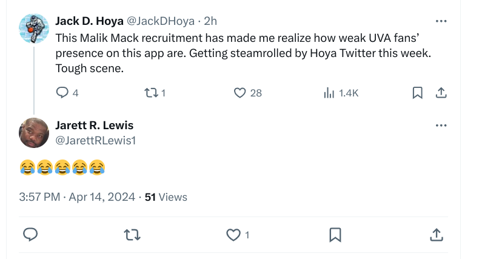Viewport: 479px width, 259px height.
Task: Share Jarett R. Lewis's reply
Action: pyautogui.click(x=436, y=235)
